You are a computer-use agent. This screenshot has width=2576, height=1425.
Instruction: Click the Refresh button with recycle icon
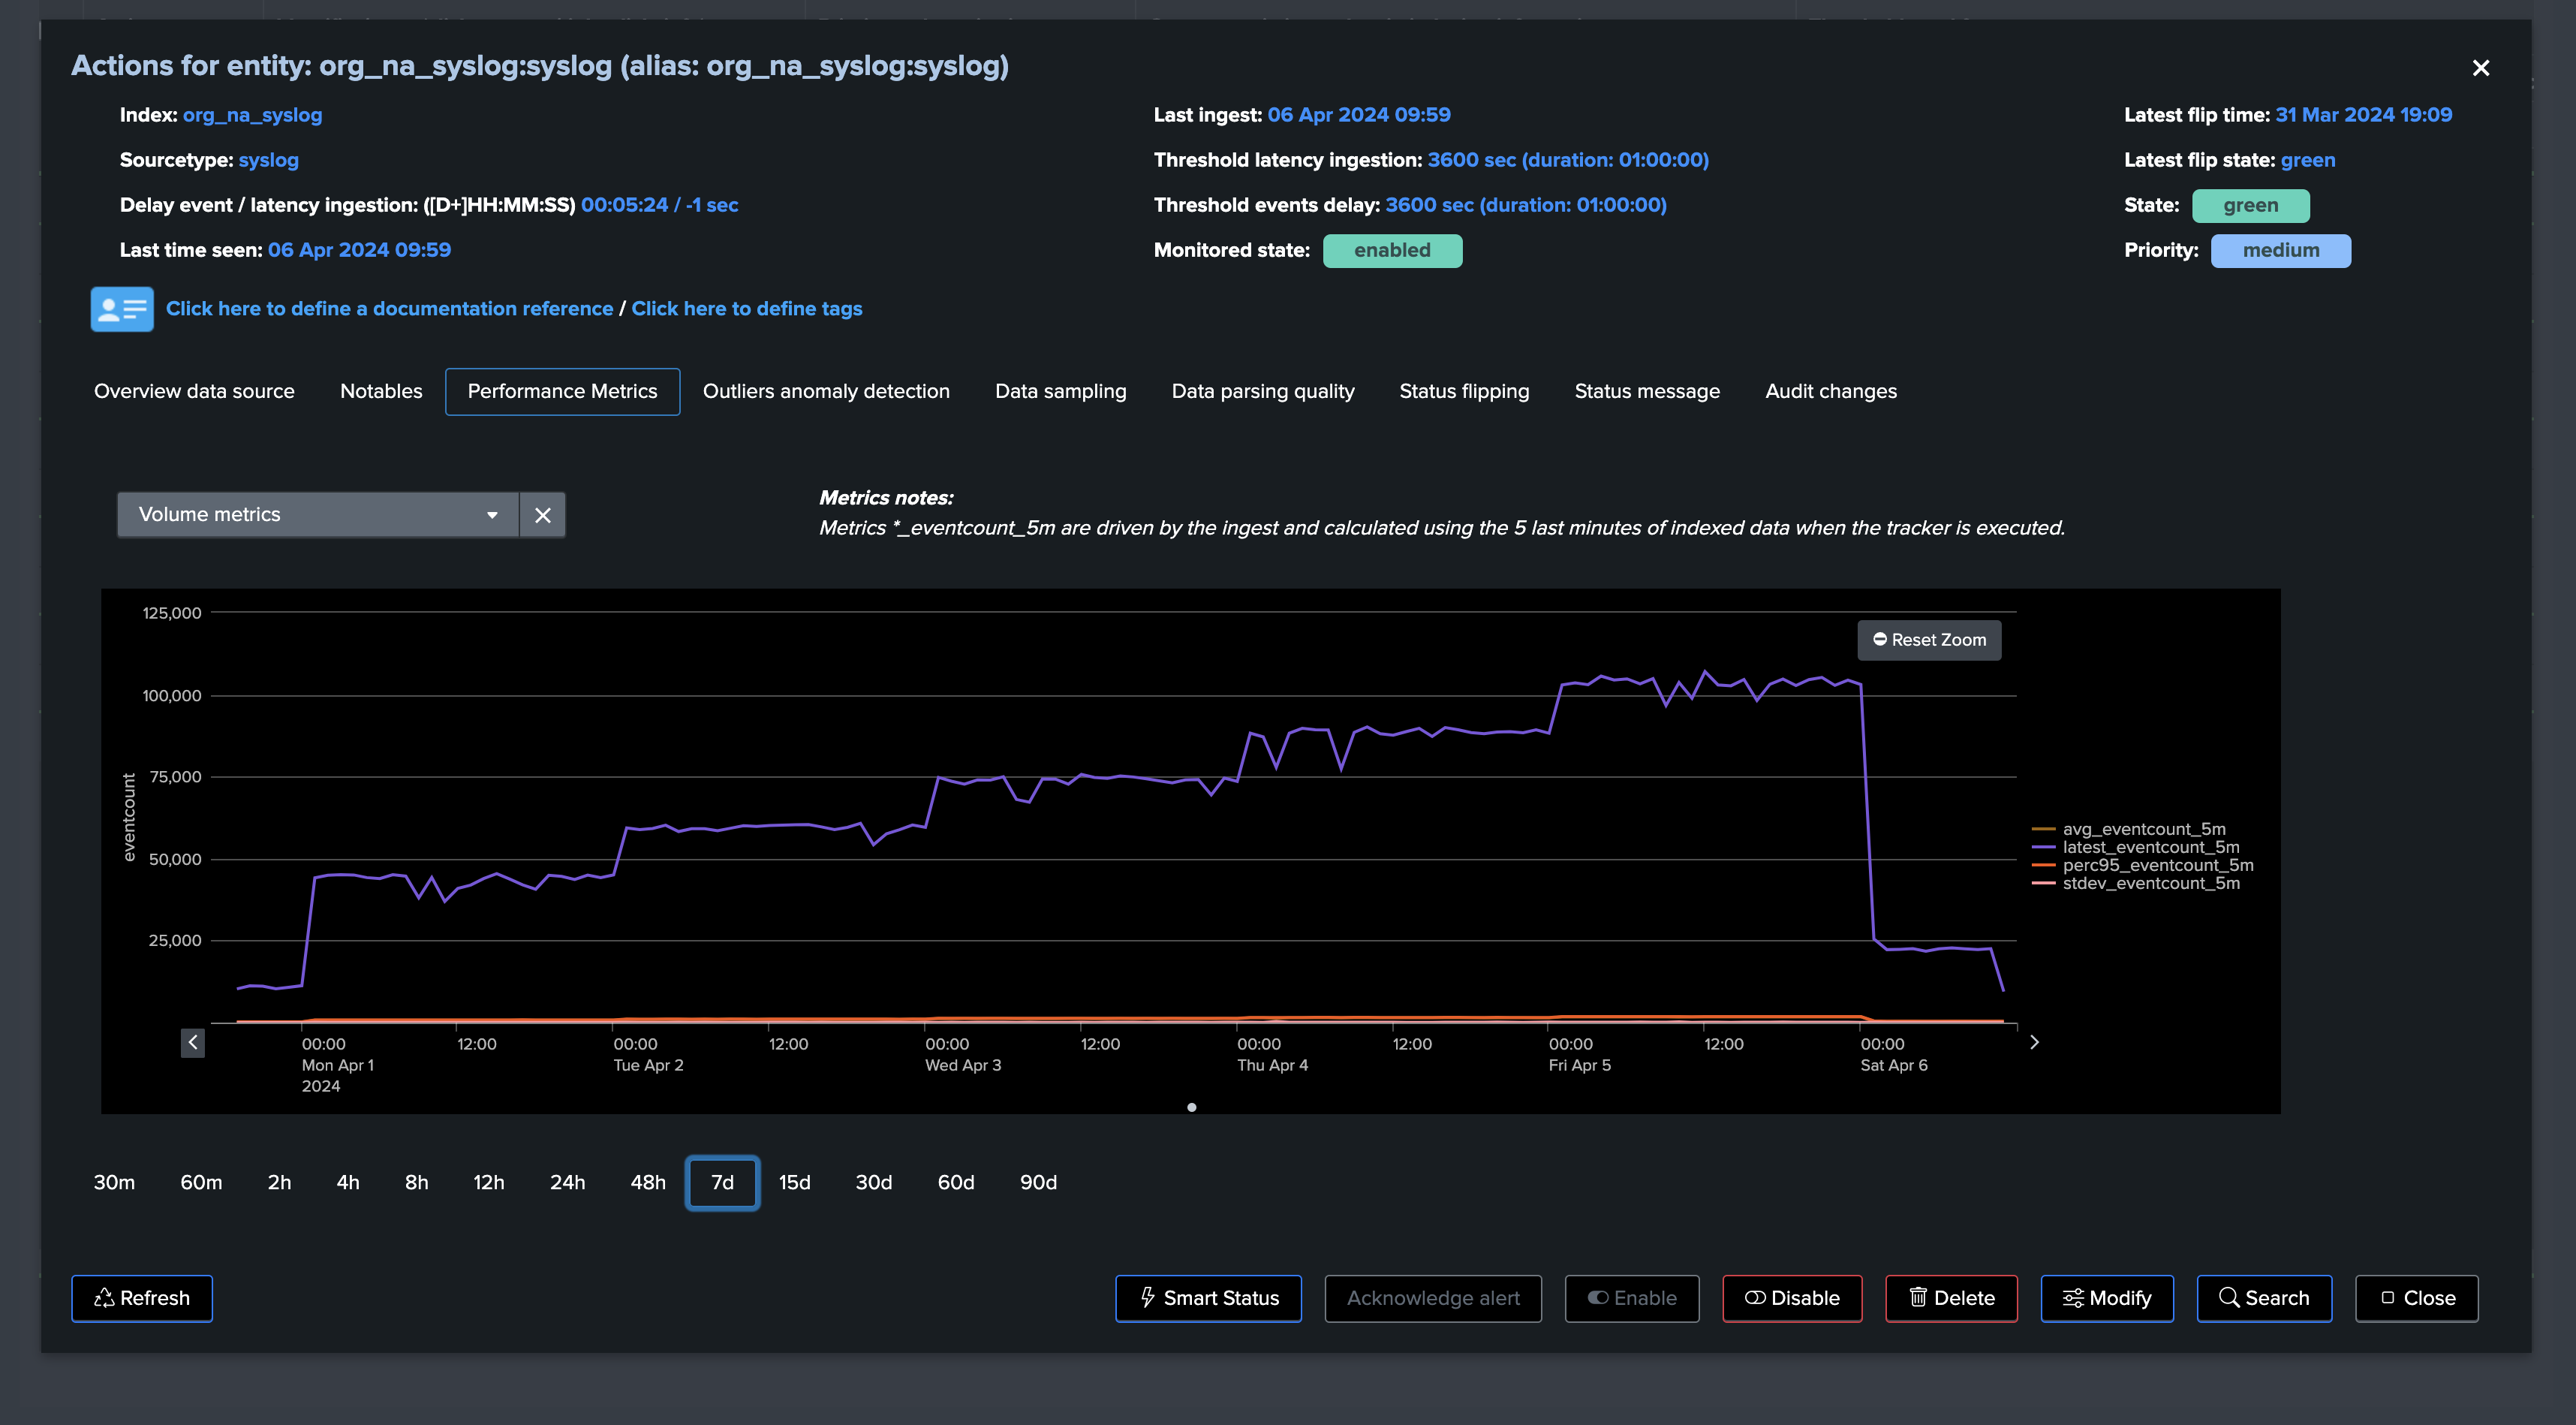click(x=142, y=1298)
